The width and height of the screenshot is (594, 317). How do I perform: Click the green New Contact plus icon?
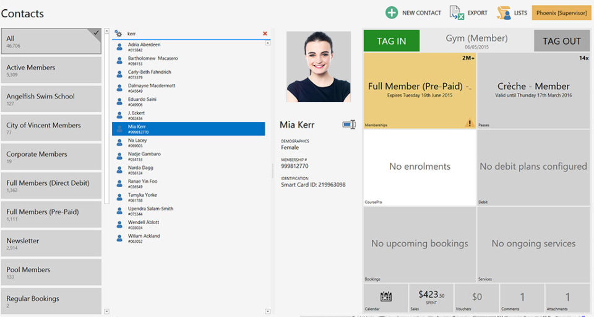point(392,12)
